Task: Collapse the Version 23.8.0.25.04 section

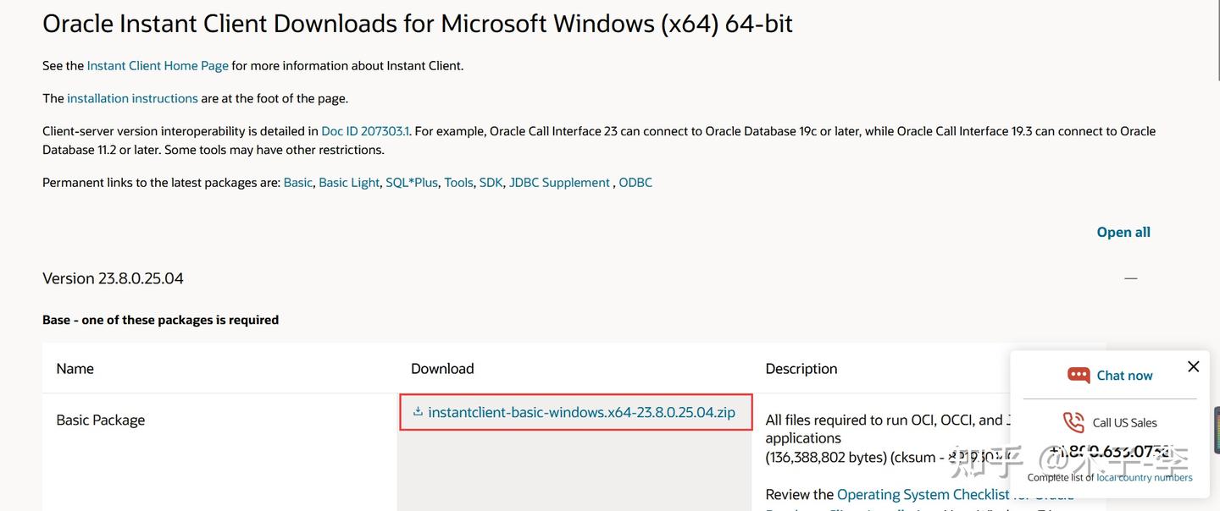Action: tap(1130, 278)
